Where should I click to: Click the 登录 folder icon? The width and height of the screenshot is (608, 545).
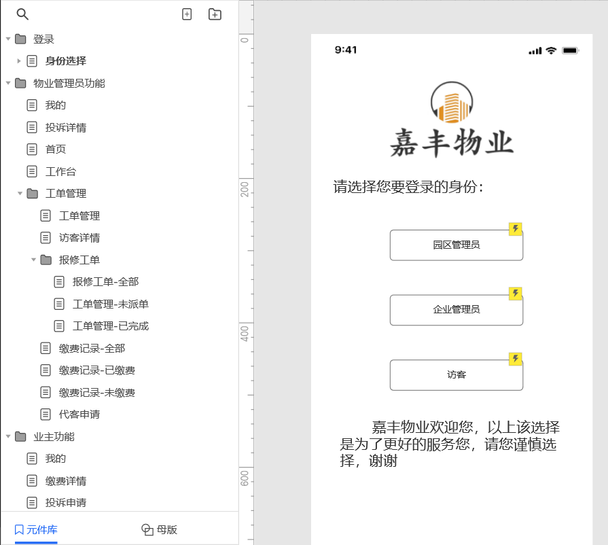click(x=20, y=39)
